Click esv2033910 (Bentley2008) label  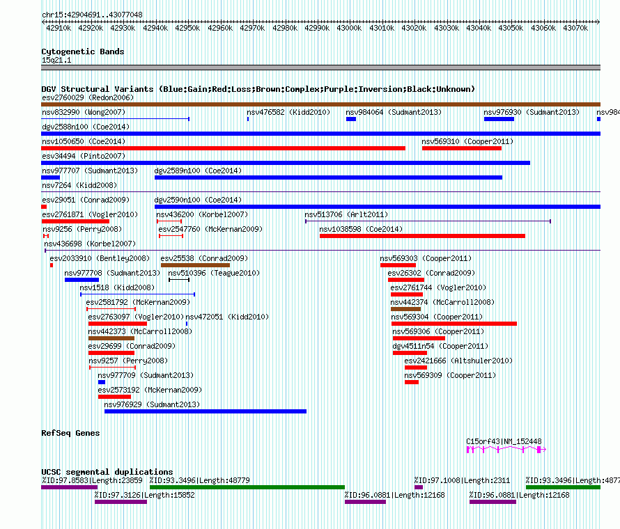coord(100,258)
